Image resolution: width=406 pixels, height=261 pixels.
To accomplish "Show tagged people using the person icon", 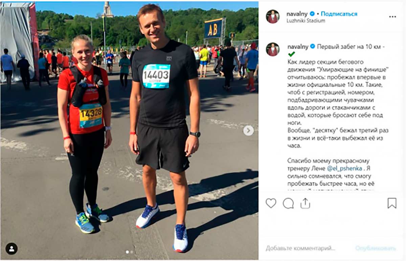I will coord(12,248).
